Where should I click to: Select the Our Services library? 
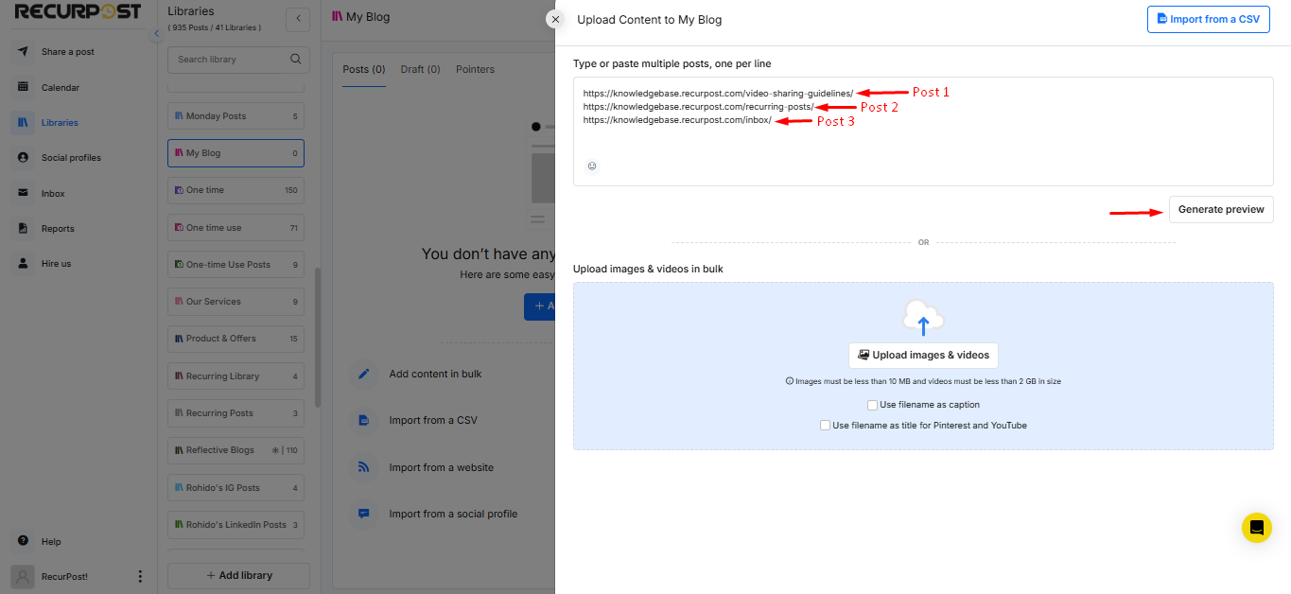[236, 302]
